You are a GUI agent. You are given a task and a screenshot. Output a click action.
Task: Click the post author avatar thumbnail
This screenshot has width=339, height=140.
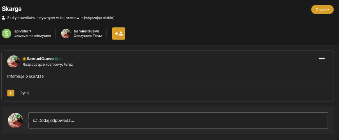(14, 61)
